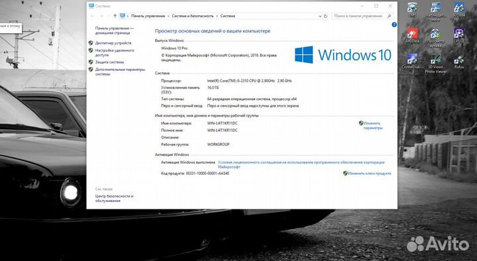Open the 3D Vision Photo Viewer shortcut

click(436, 64)
